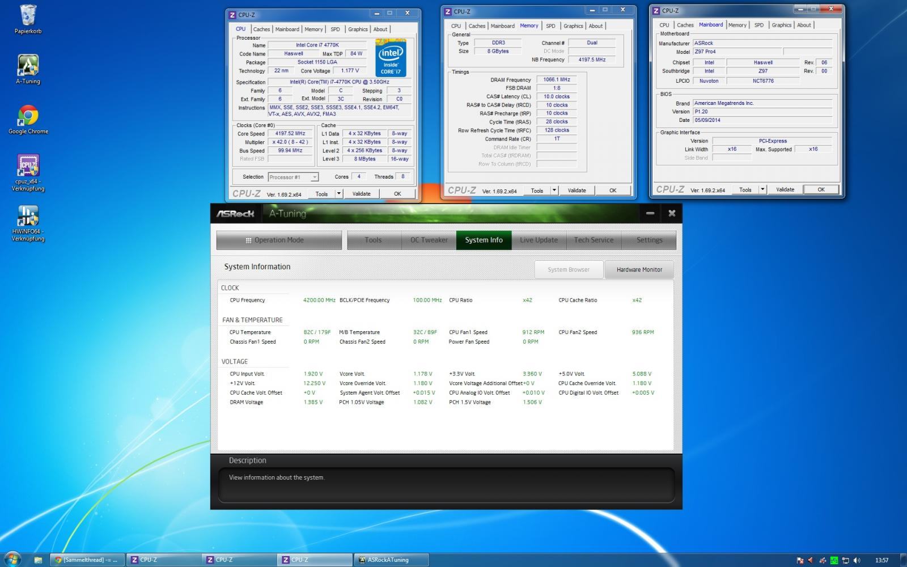
Task: Open Live Update in A-Tuning
Action: [539, 240]
